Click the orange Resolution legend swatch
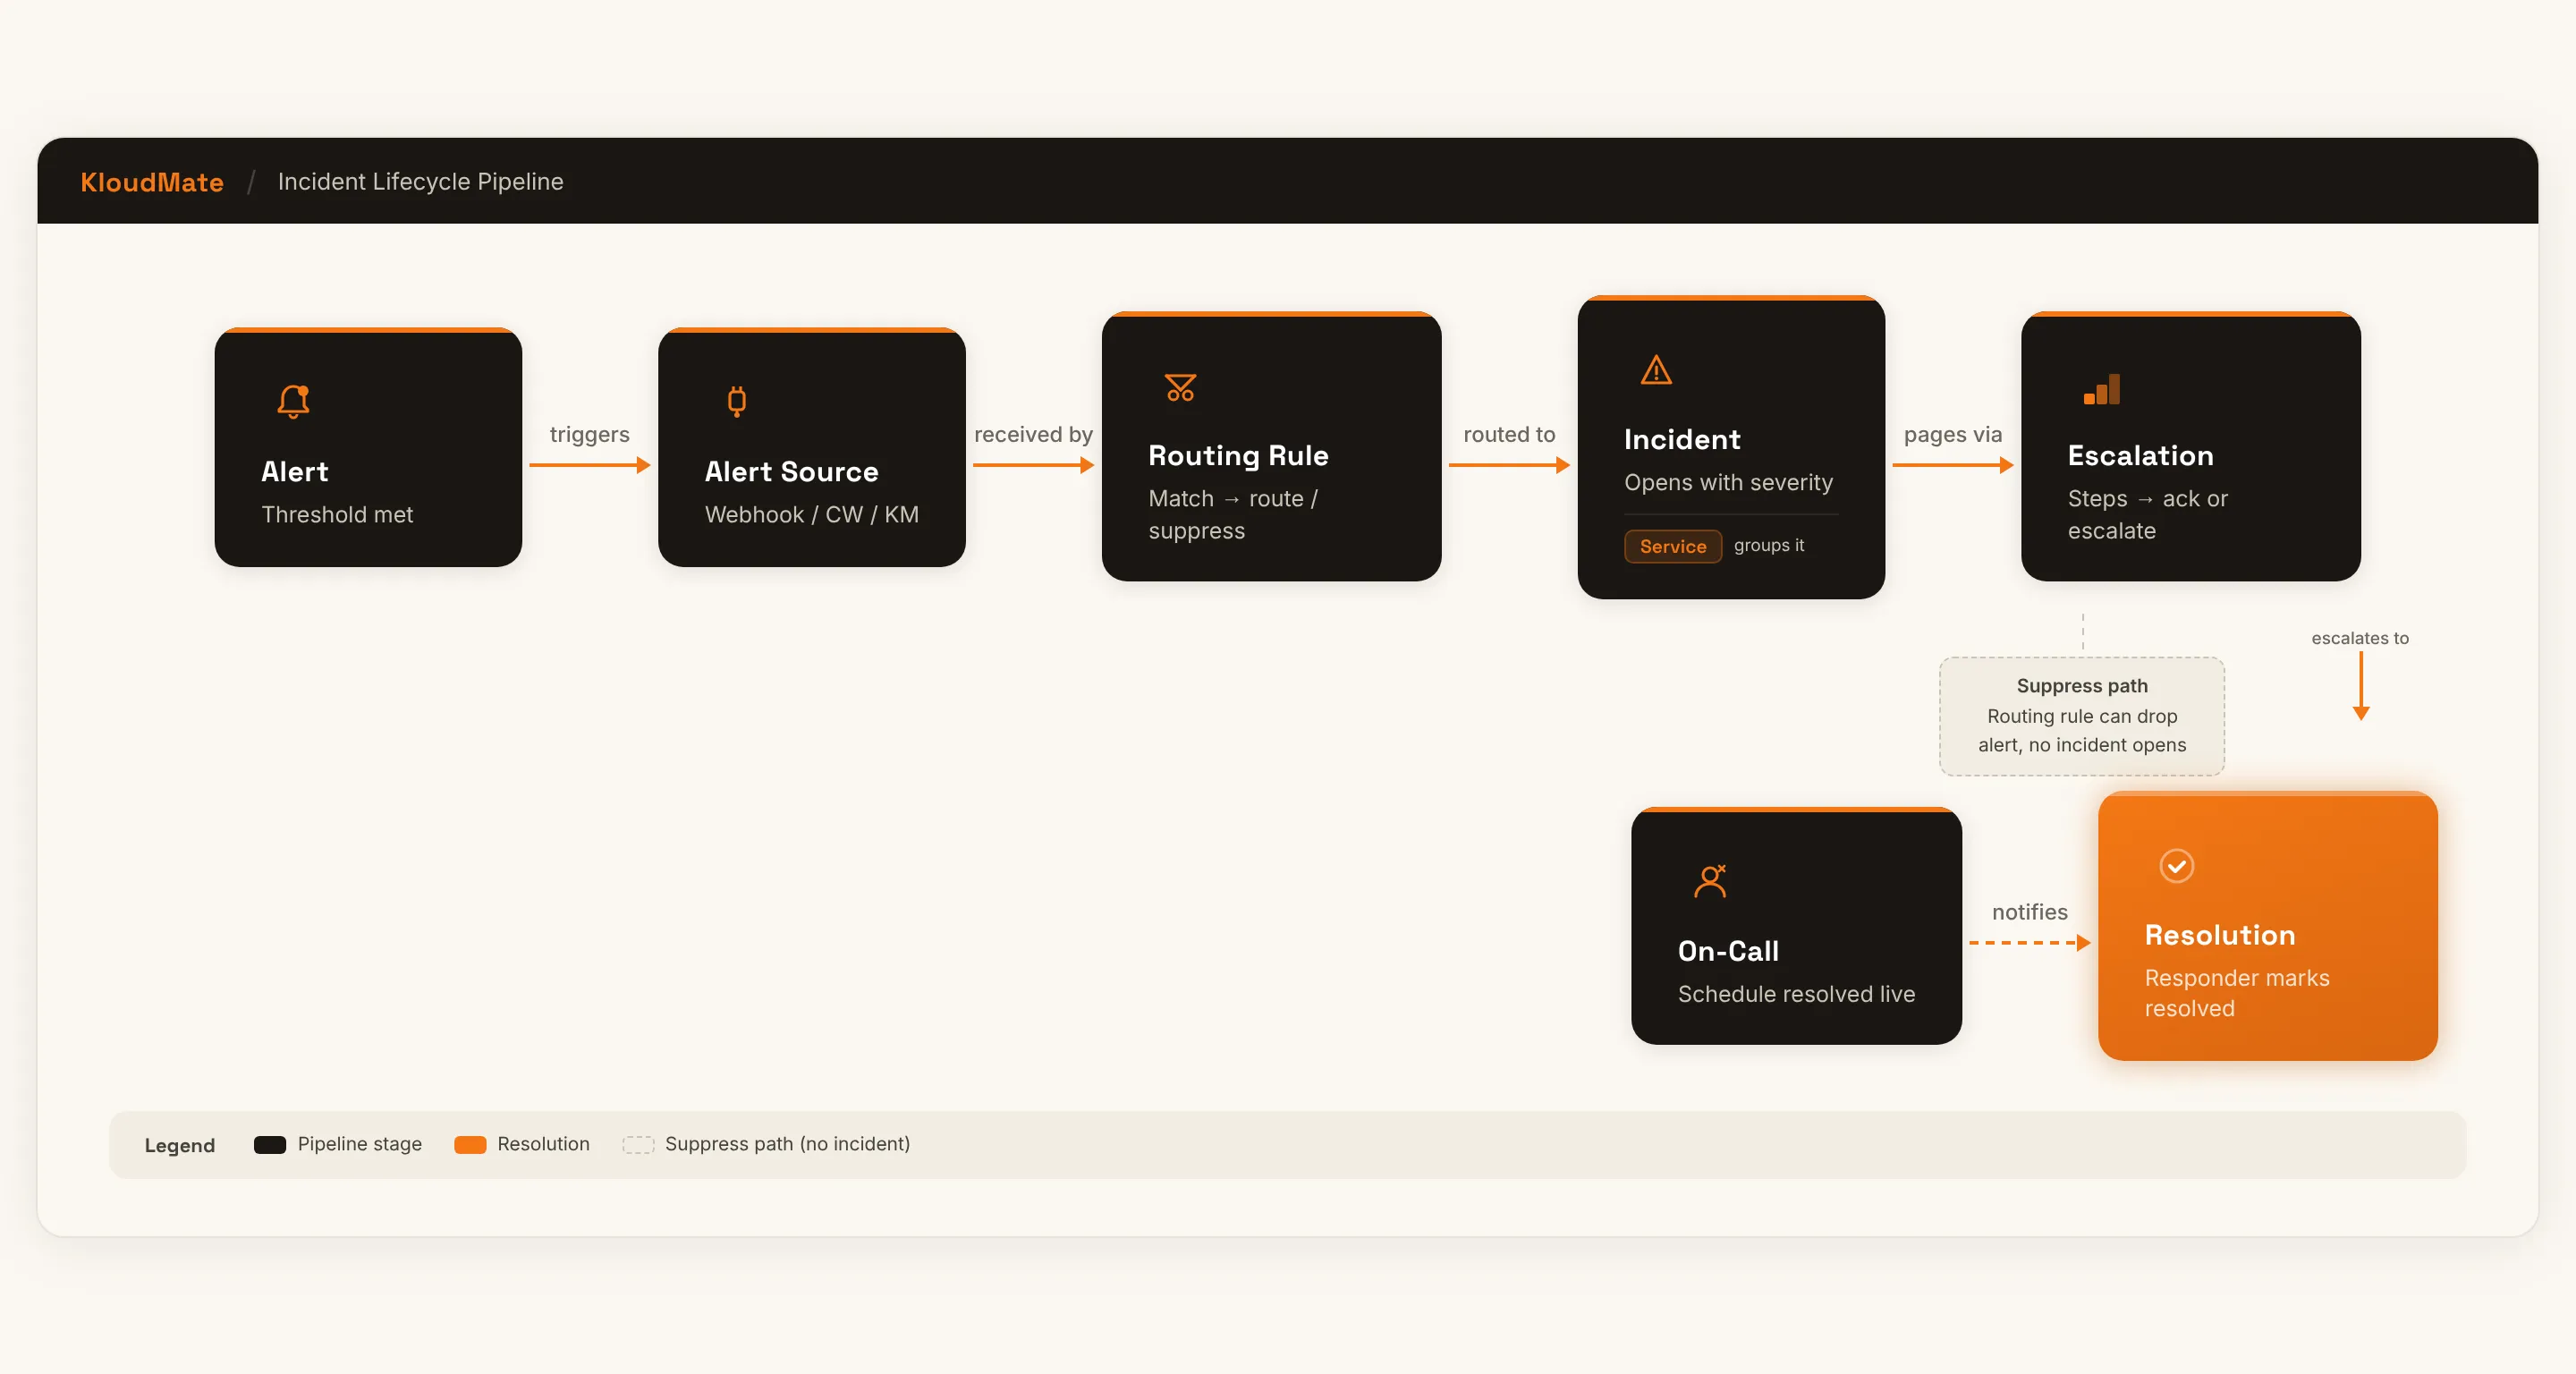Viewport: 2576px width, 1374px height. click(x=470, y=1145)
